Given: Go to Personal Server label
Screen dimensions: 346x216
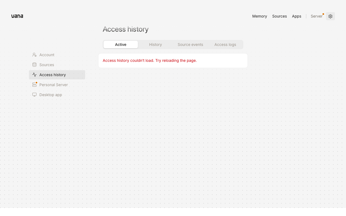Looking at the screenshot, I should point(54,85).
